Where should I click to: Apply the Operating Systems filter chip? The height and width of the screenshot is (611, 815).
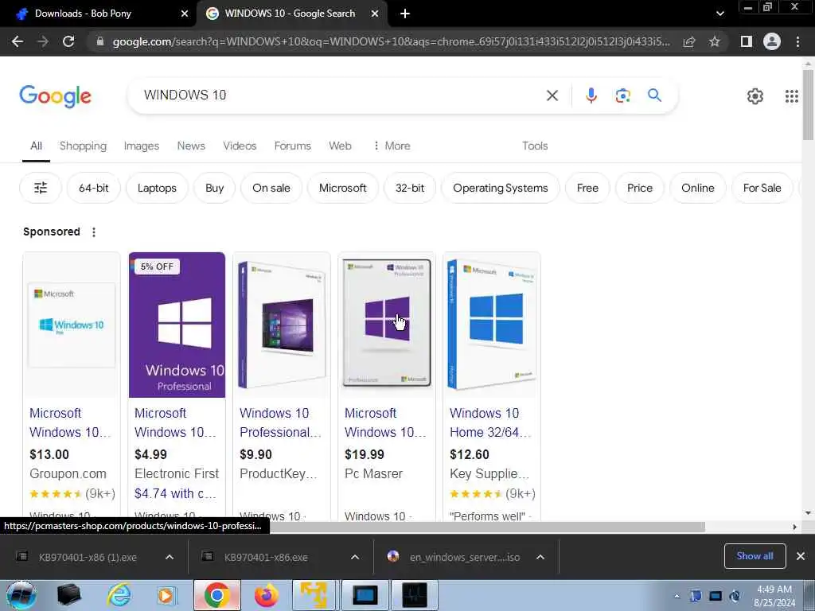click(500, 188)
